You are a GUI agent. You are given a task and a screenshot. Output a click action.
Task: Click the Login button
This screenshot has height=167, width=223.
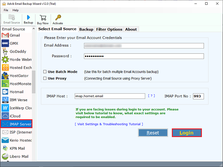tap(187, 133)
